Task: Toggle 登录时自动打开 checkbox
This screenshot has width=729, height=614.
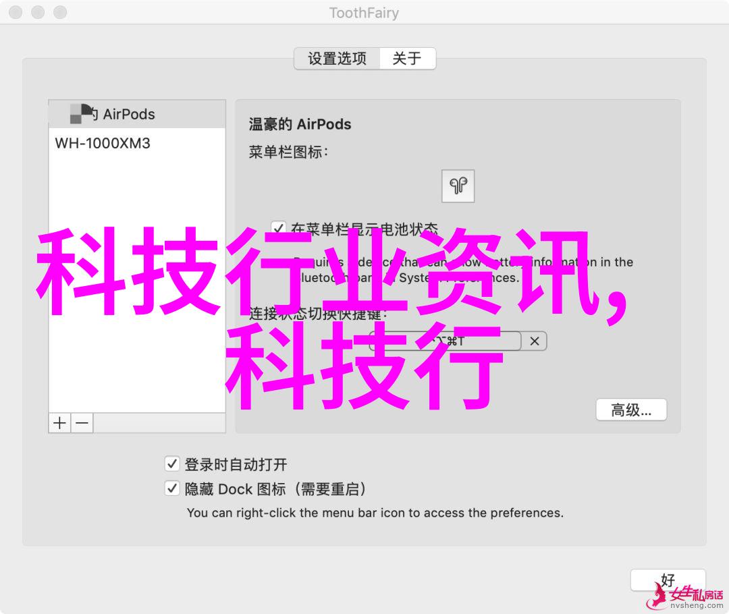Action: click(172, 464)
